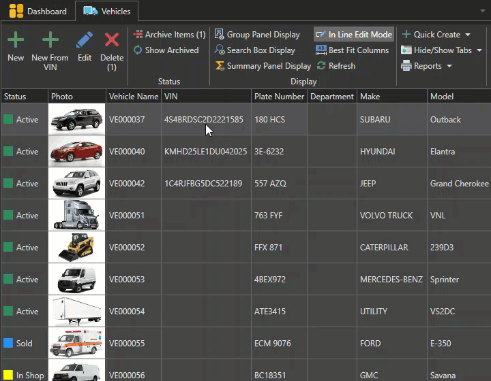Click the Archive Items icon

click(x=138, y=35)
